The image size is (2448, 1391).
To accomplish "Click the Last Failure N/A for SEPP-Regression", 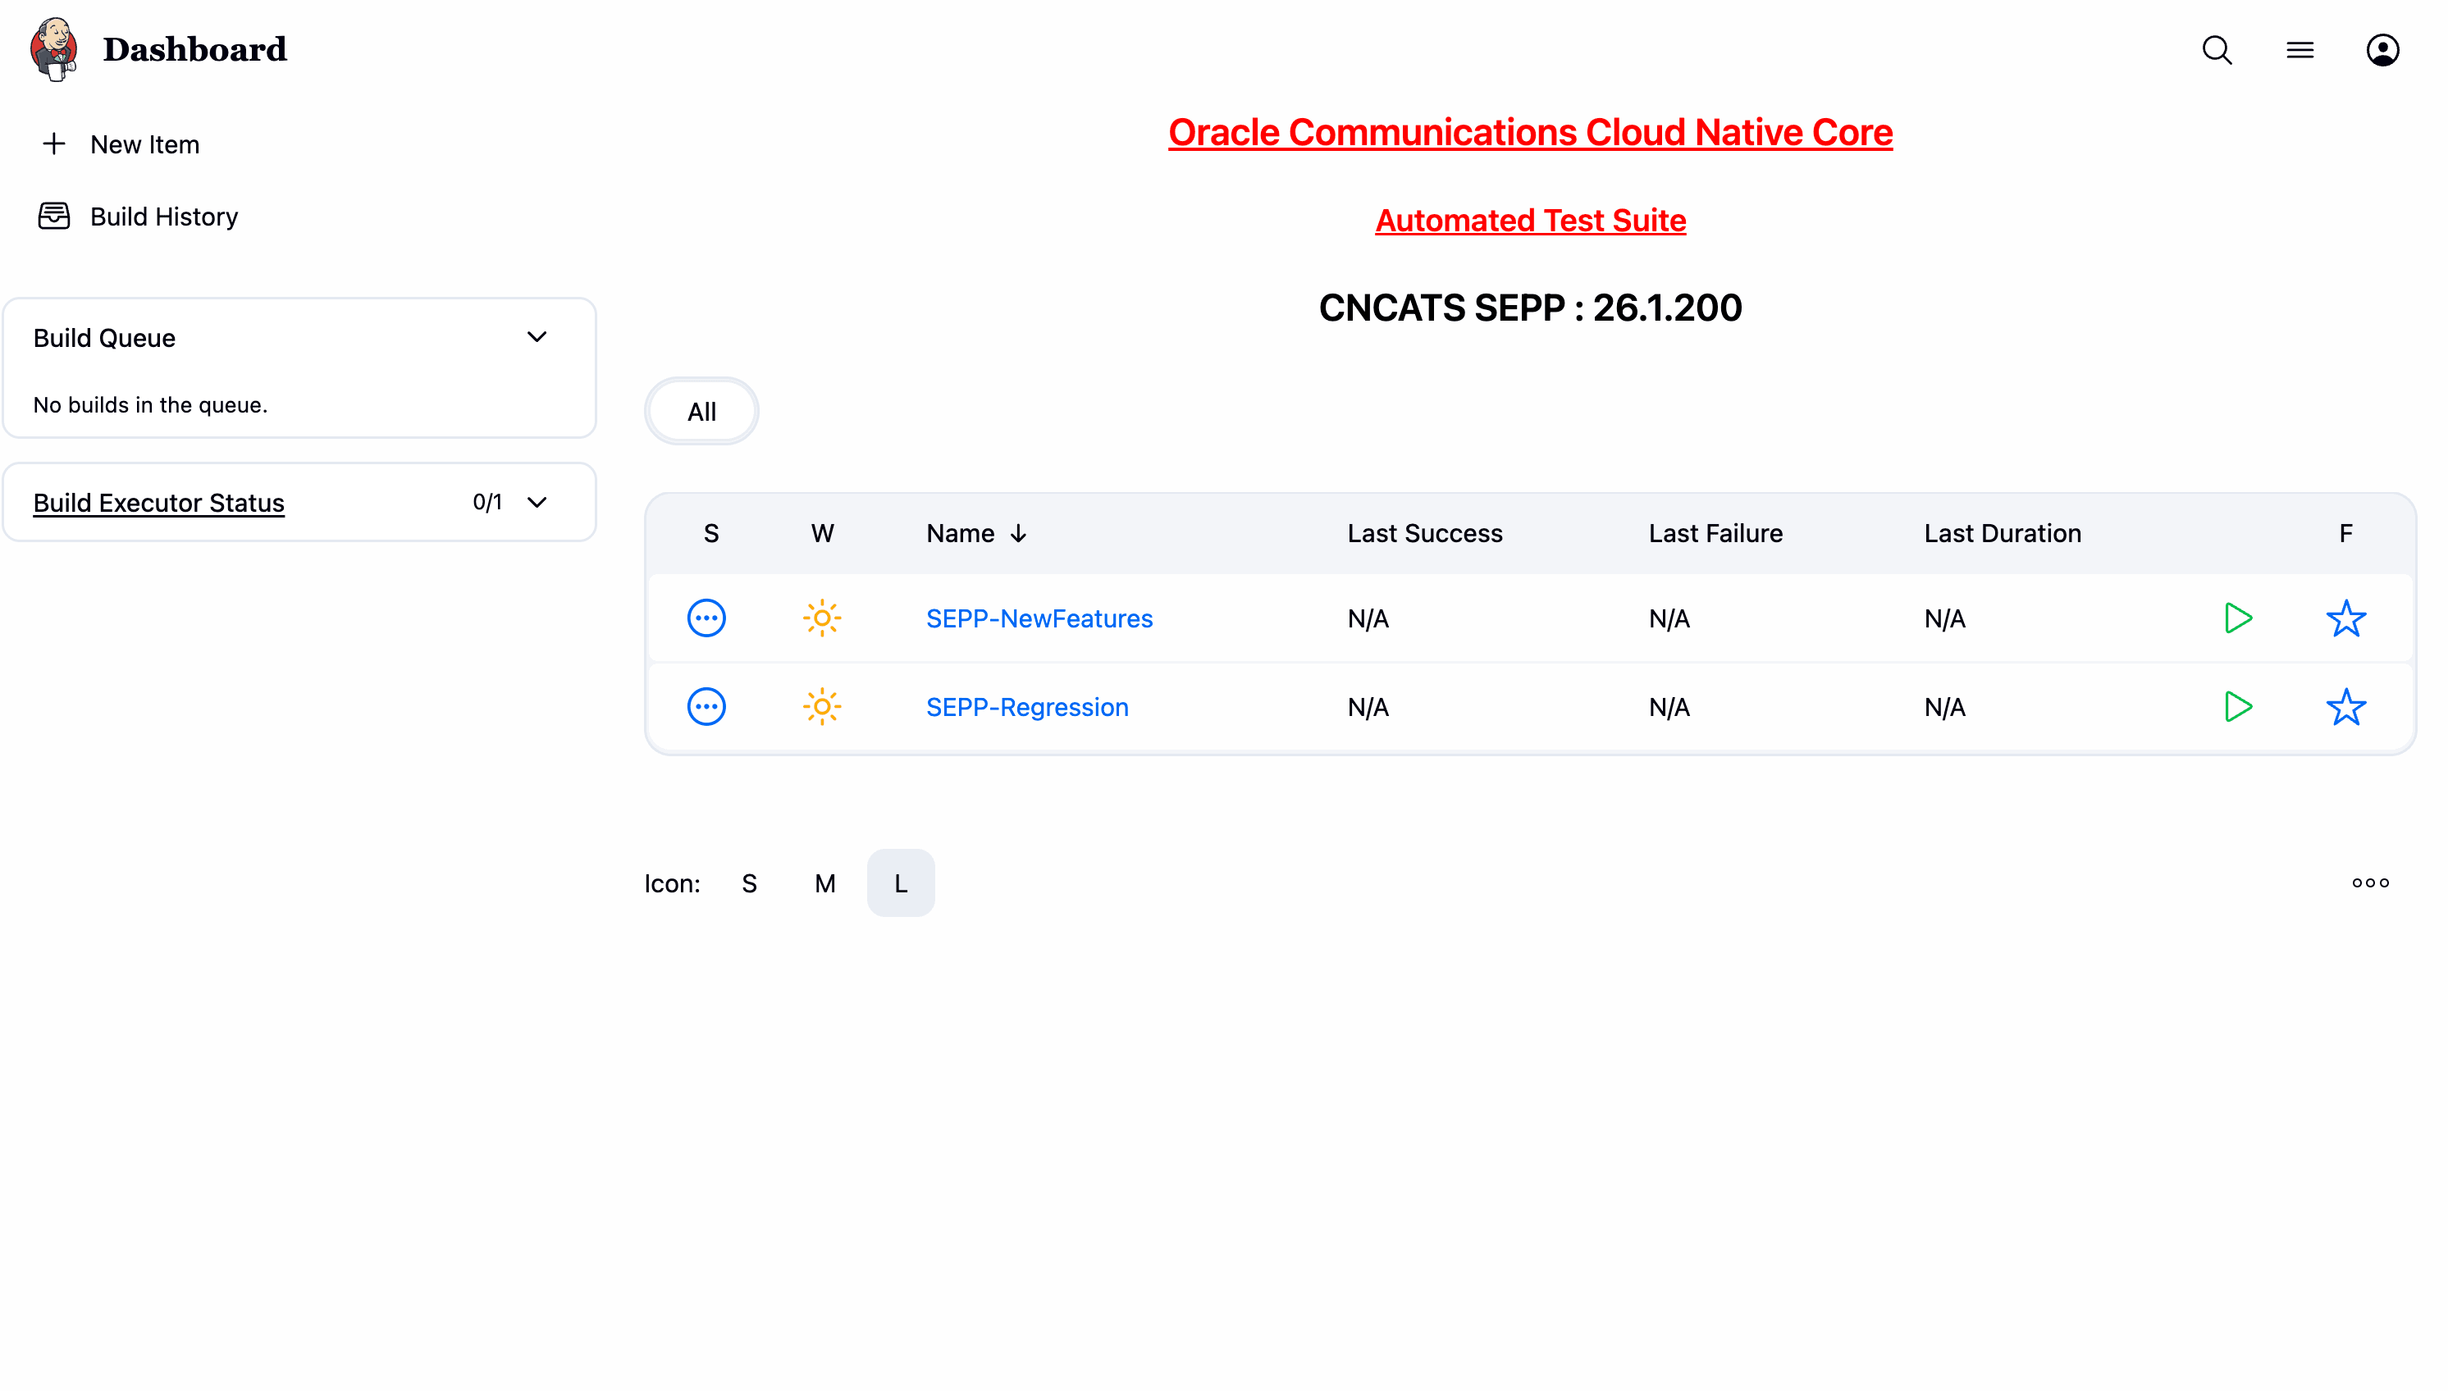I will (1669, 708).
